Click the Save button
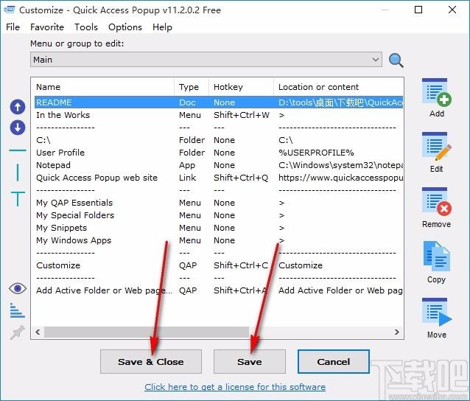Viewport: 470px width, 401px height. [250, 362]
